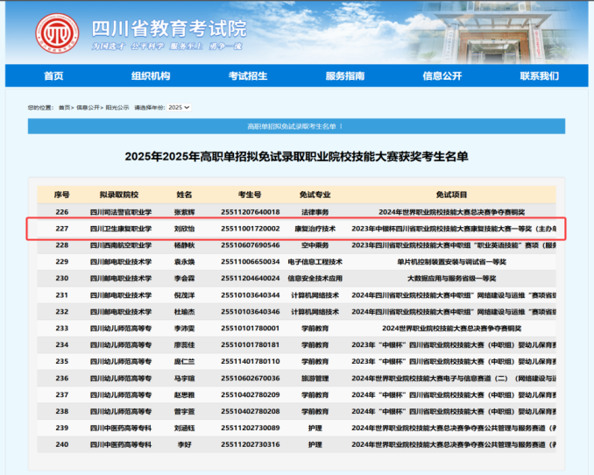This screenshot has height=475, width=594.
Task: Select 考生号 25510402780209 cell
Action: point(250,394)
